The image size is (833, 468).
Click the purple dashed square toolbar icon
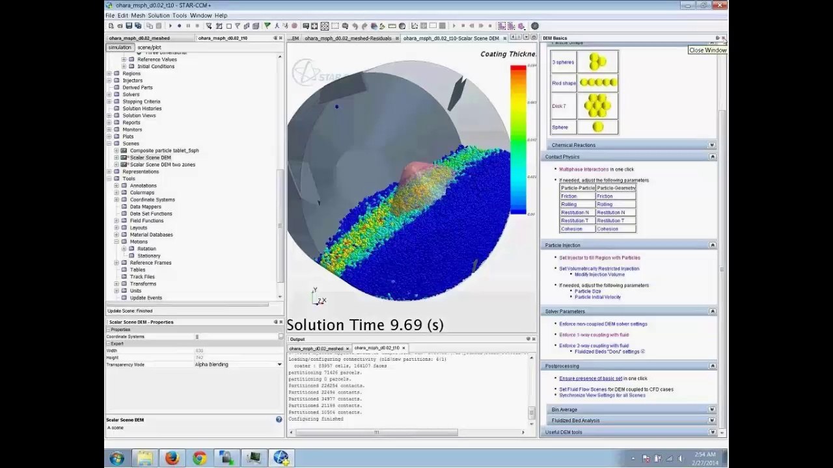pos(501,26)
